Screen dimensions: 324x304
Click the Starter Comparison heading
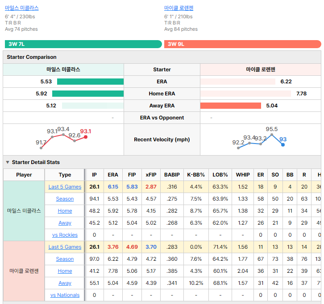click(x=32, y=57)
